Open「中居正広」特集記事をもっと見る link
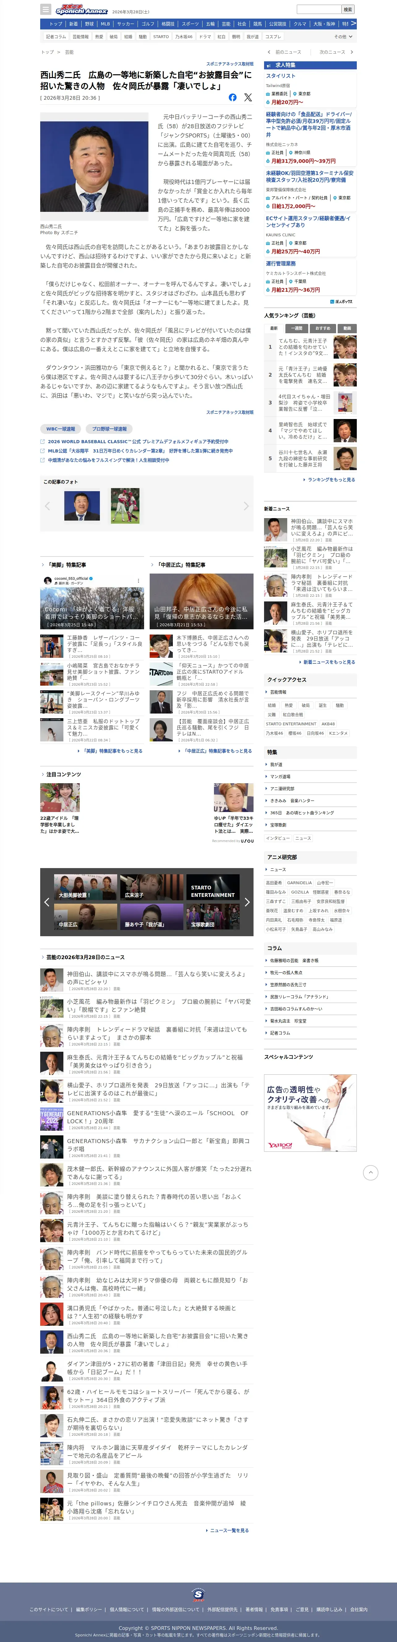Image resolution: width=397 pixels, height=1642 pixels. pos(218,751)
